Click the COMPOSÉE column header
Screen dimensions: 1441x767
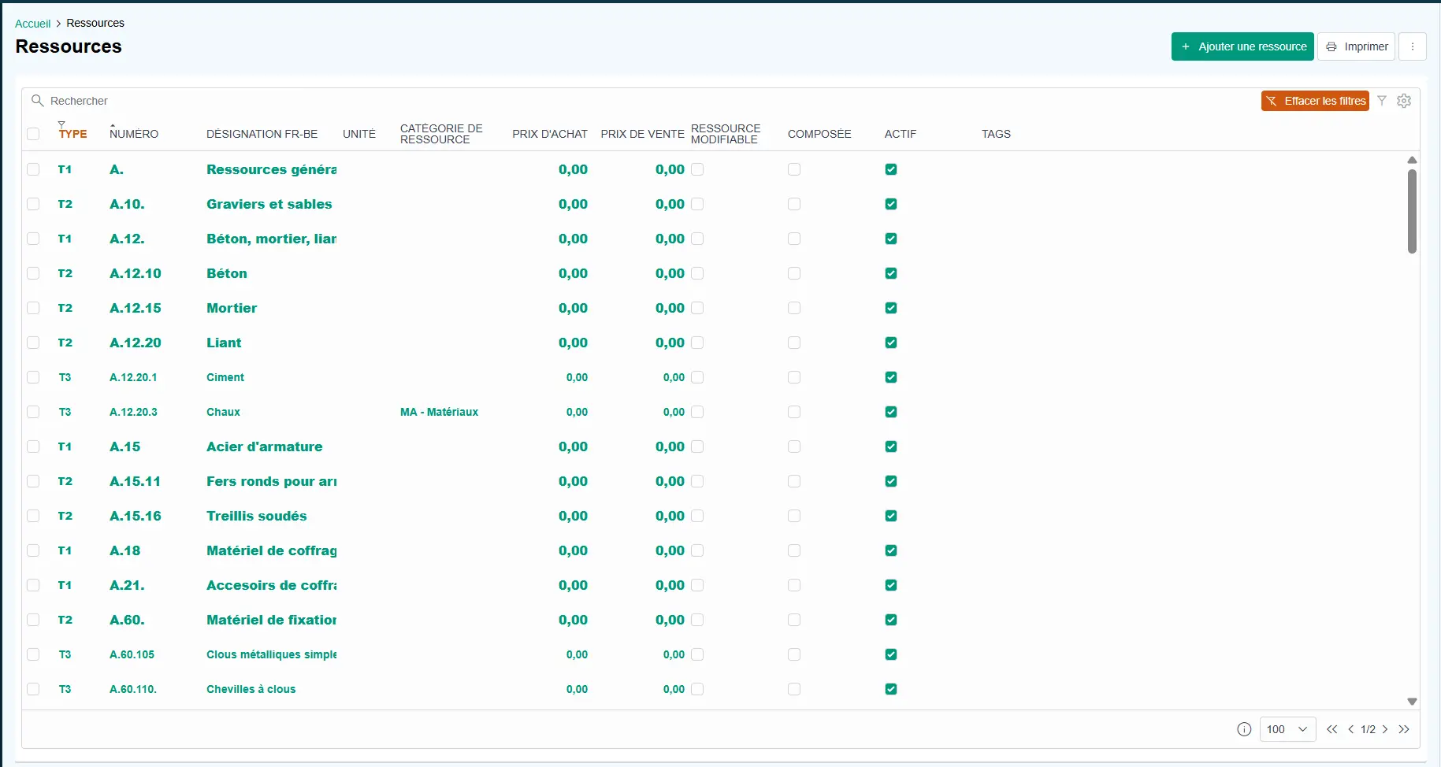(819, 134)
